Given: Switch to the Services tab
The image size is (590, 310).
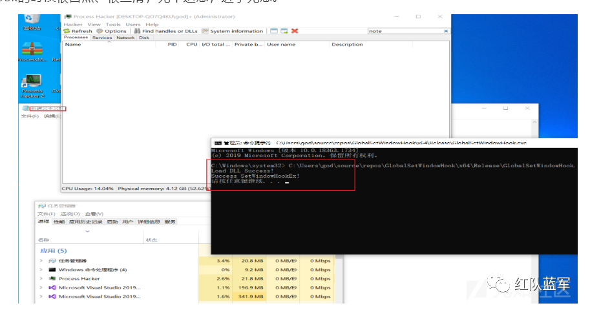Looking at the screenshot, I should (102, 37).
